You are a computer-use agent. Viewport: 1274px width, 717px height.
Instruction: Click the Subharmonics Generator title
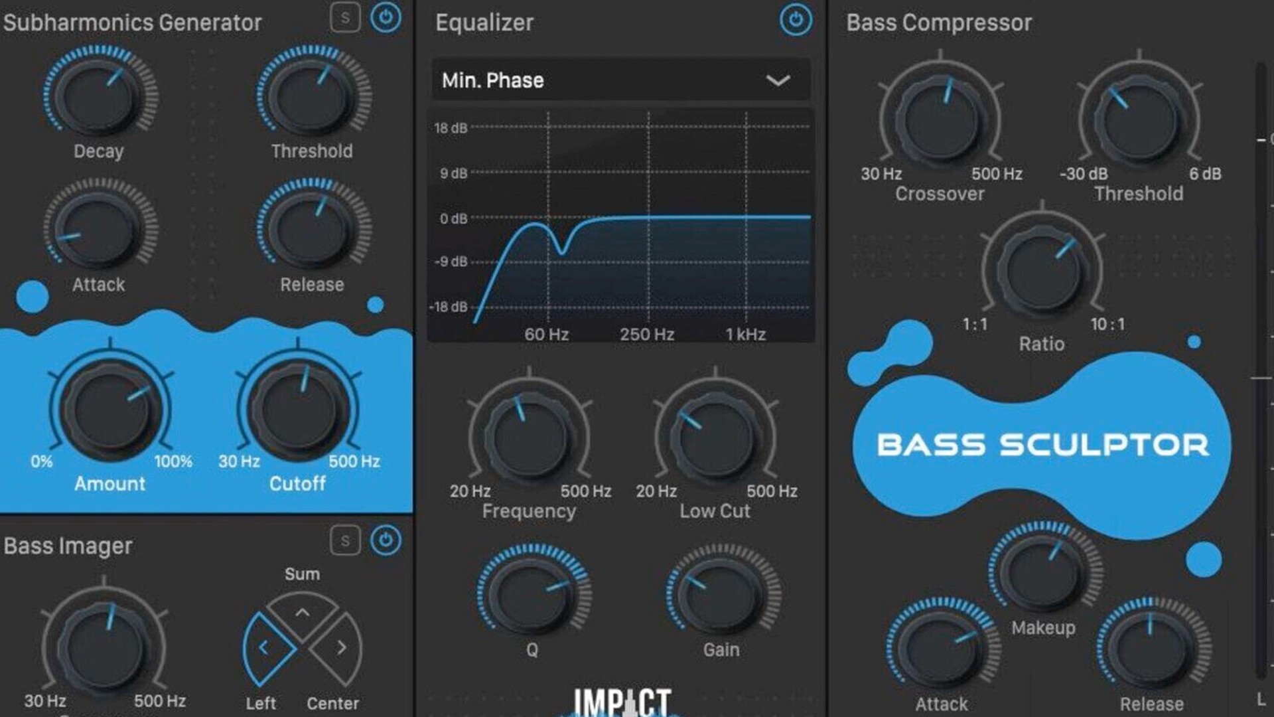tap(132, 23)
